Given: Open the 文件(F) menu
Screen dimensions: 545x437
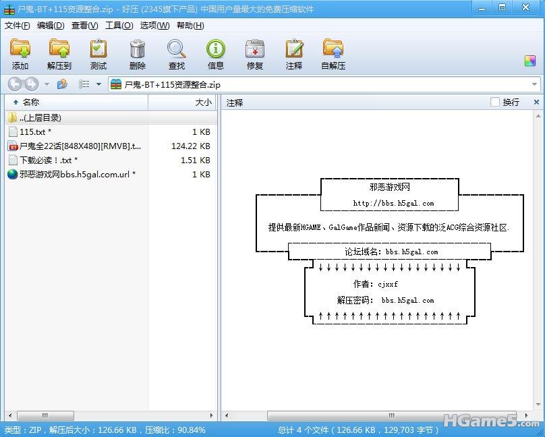Looking at the screenshot, I should [18, 26].
